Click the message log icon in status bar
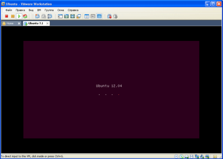 pos(215,156)
